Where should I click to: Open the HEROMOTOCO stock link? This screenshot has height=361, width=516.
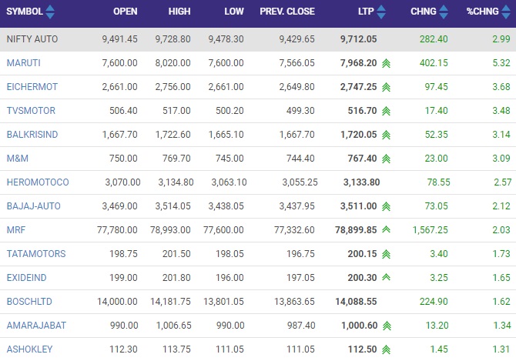38,182
